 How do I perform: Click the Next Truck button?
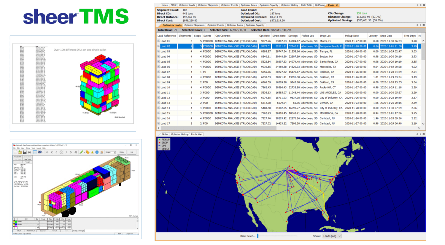[x=28, y=159]
